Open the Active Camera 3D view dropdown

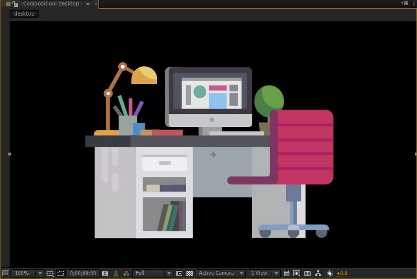(x=220, y=273)
